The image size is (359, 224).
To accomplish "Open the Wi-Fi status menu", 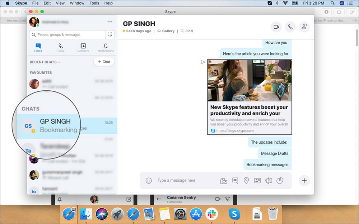I will [x=285, y=3].
